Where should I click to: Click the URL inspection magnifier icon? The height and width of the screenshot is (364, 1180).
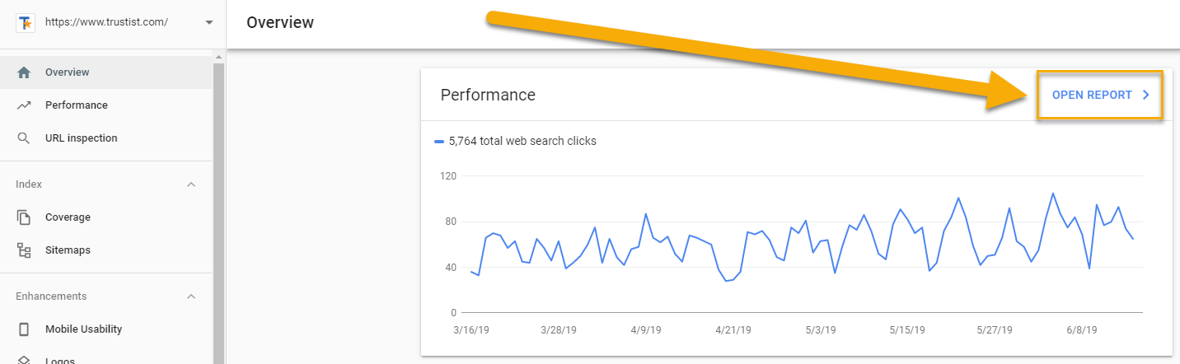(x=24, y=138)
